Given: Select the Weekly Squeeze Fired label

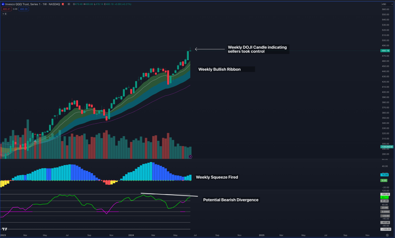Looking at the screenshot, I should (x=217, y=177).
